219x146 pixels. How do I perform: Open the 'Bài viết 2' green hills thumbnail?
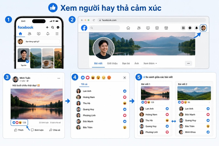pos(194,93)
